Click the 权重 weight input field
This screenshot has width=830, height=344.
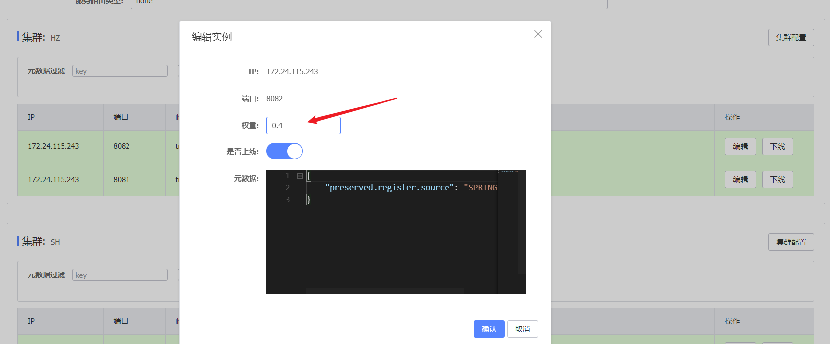[303, 126]
